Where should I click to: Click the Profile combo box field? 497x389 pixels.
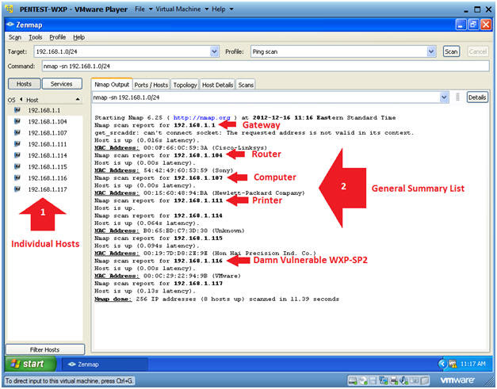pos(339,51)
